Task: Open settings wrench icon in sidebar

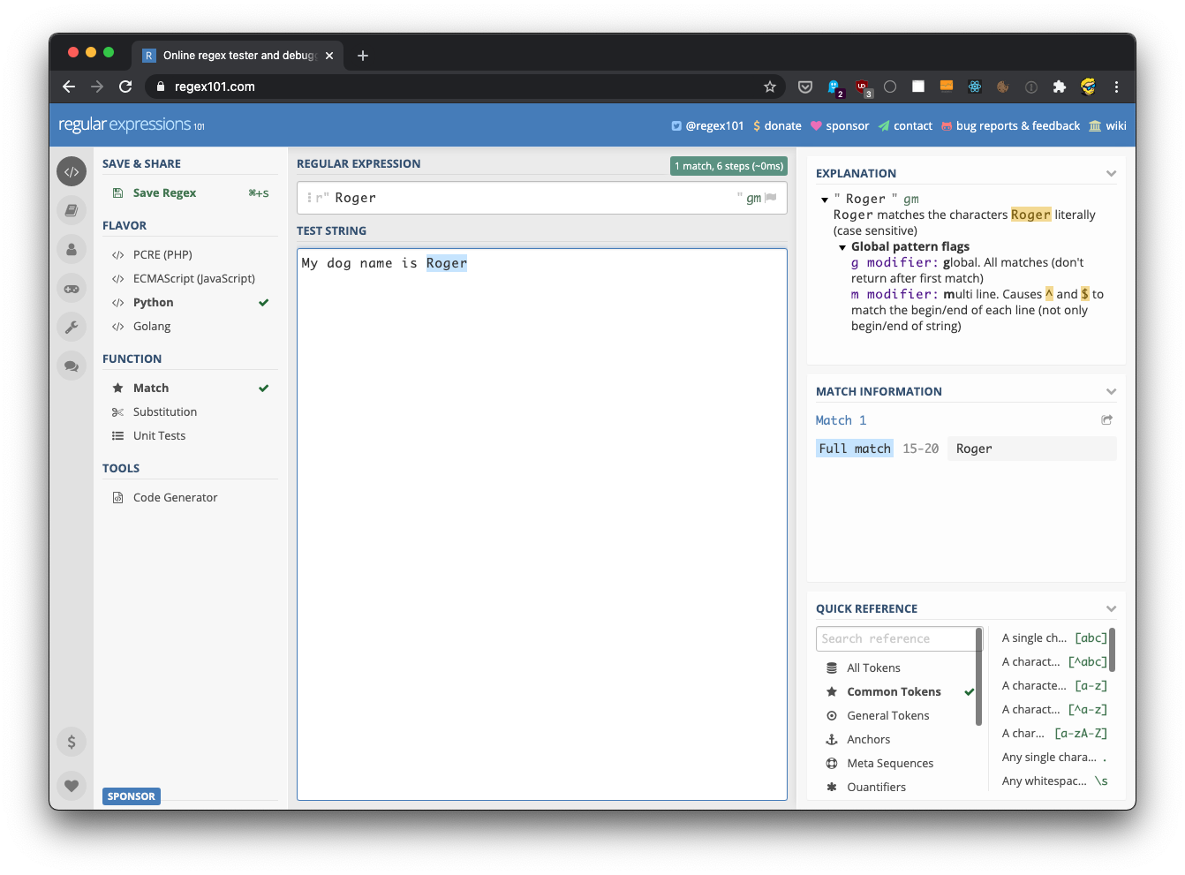Action: pyautogui.click(x=72, y=327)
